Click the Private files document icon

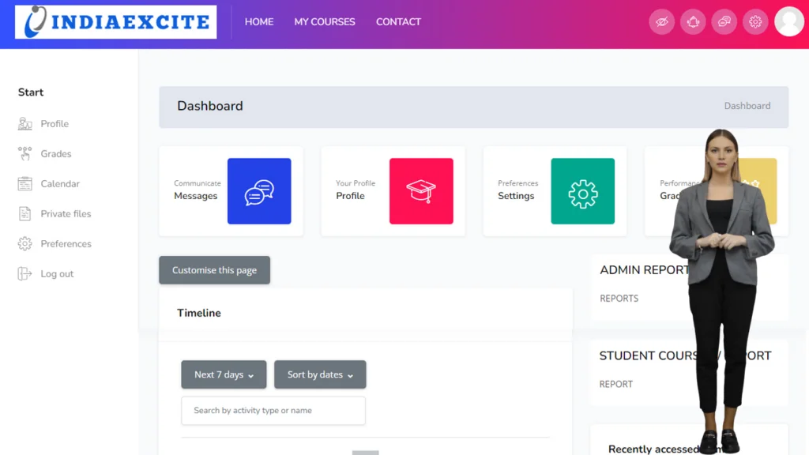point(25,214)
